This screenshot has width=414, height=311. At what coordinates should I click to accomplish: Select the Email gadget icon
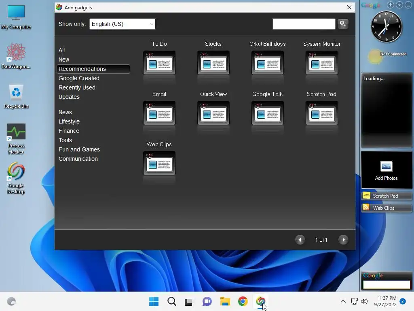(159, 113)
